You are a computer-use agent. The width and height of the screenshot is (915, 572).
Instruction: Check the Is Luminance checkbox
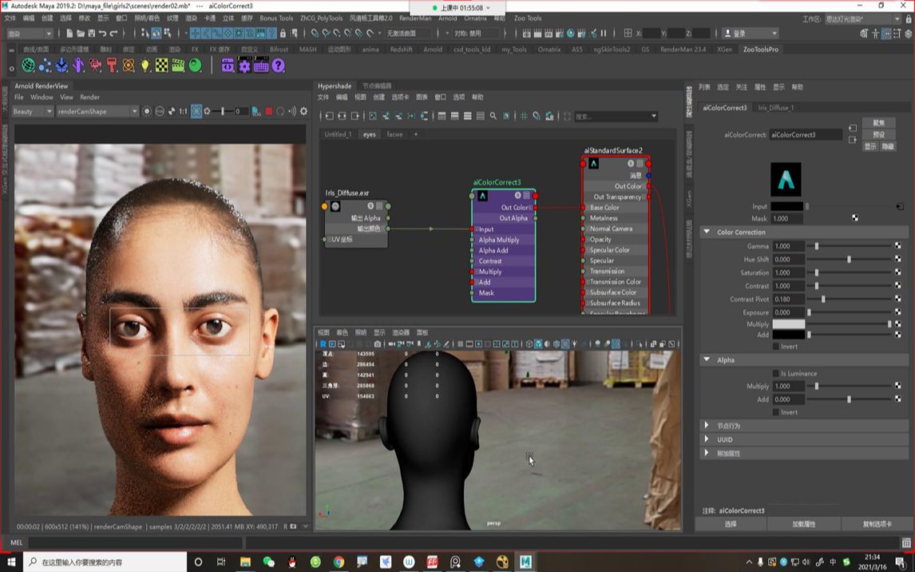coord(776,373)
